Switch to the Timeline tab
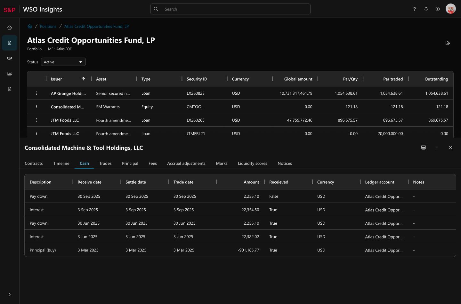 click(x=61, y=164)
